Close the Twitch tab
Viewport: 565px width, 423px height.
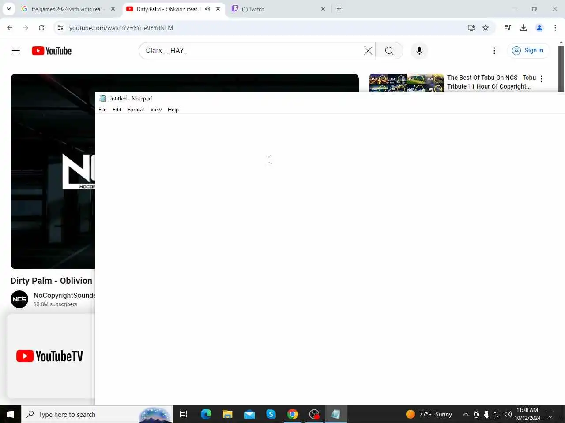click(323, 9)
